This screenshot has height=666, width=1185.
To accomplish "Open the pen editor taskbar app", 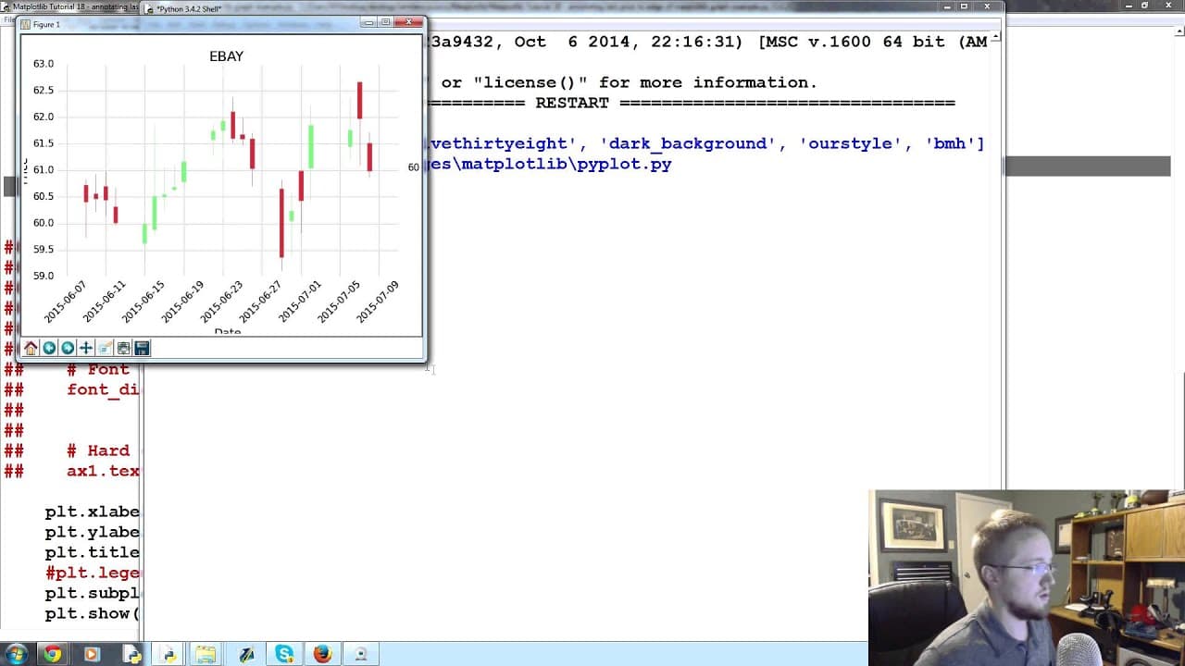I will [x=246, y=654].
